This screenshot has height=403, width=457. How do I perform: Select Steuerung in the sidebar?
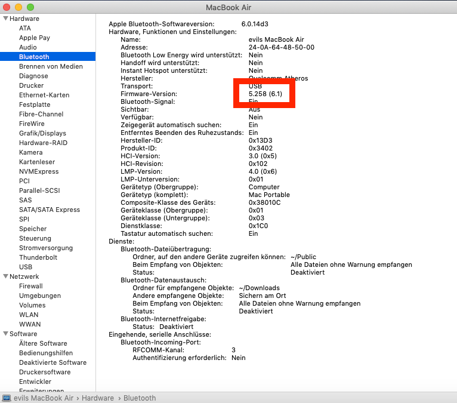(35, 238)
